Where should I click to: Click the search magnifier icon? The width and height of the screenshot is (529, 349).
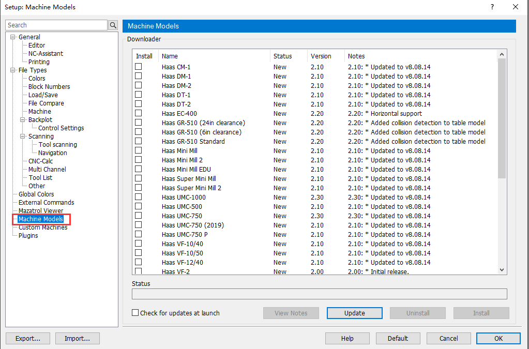[x=113, y=25]
